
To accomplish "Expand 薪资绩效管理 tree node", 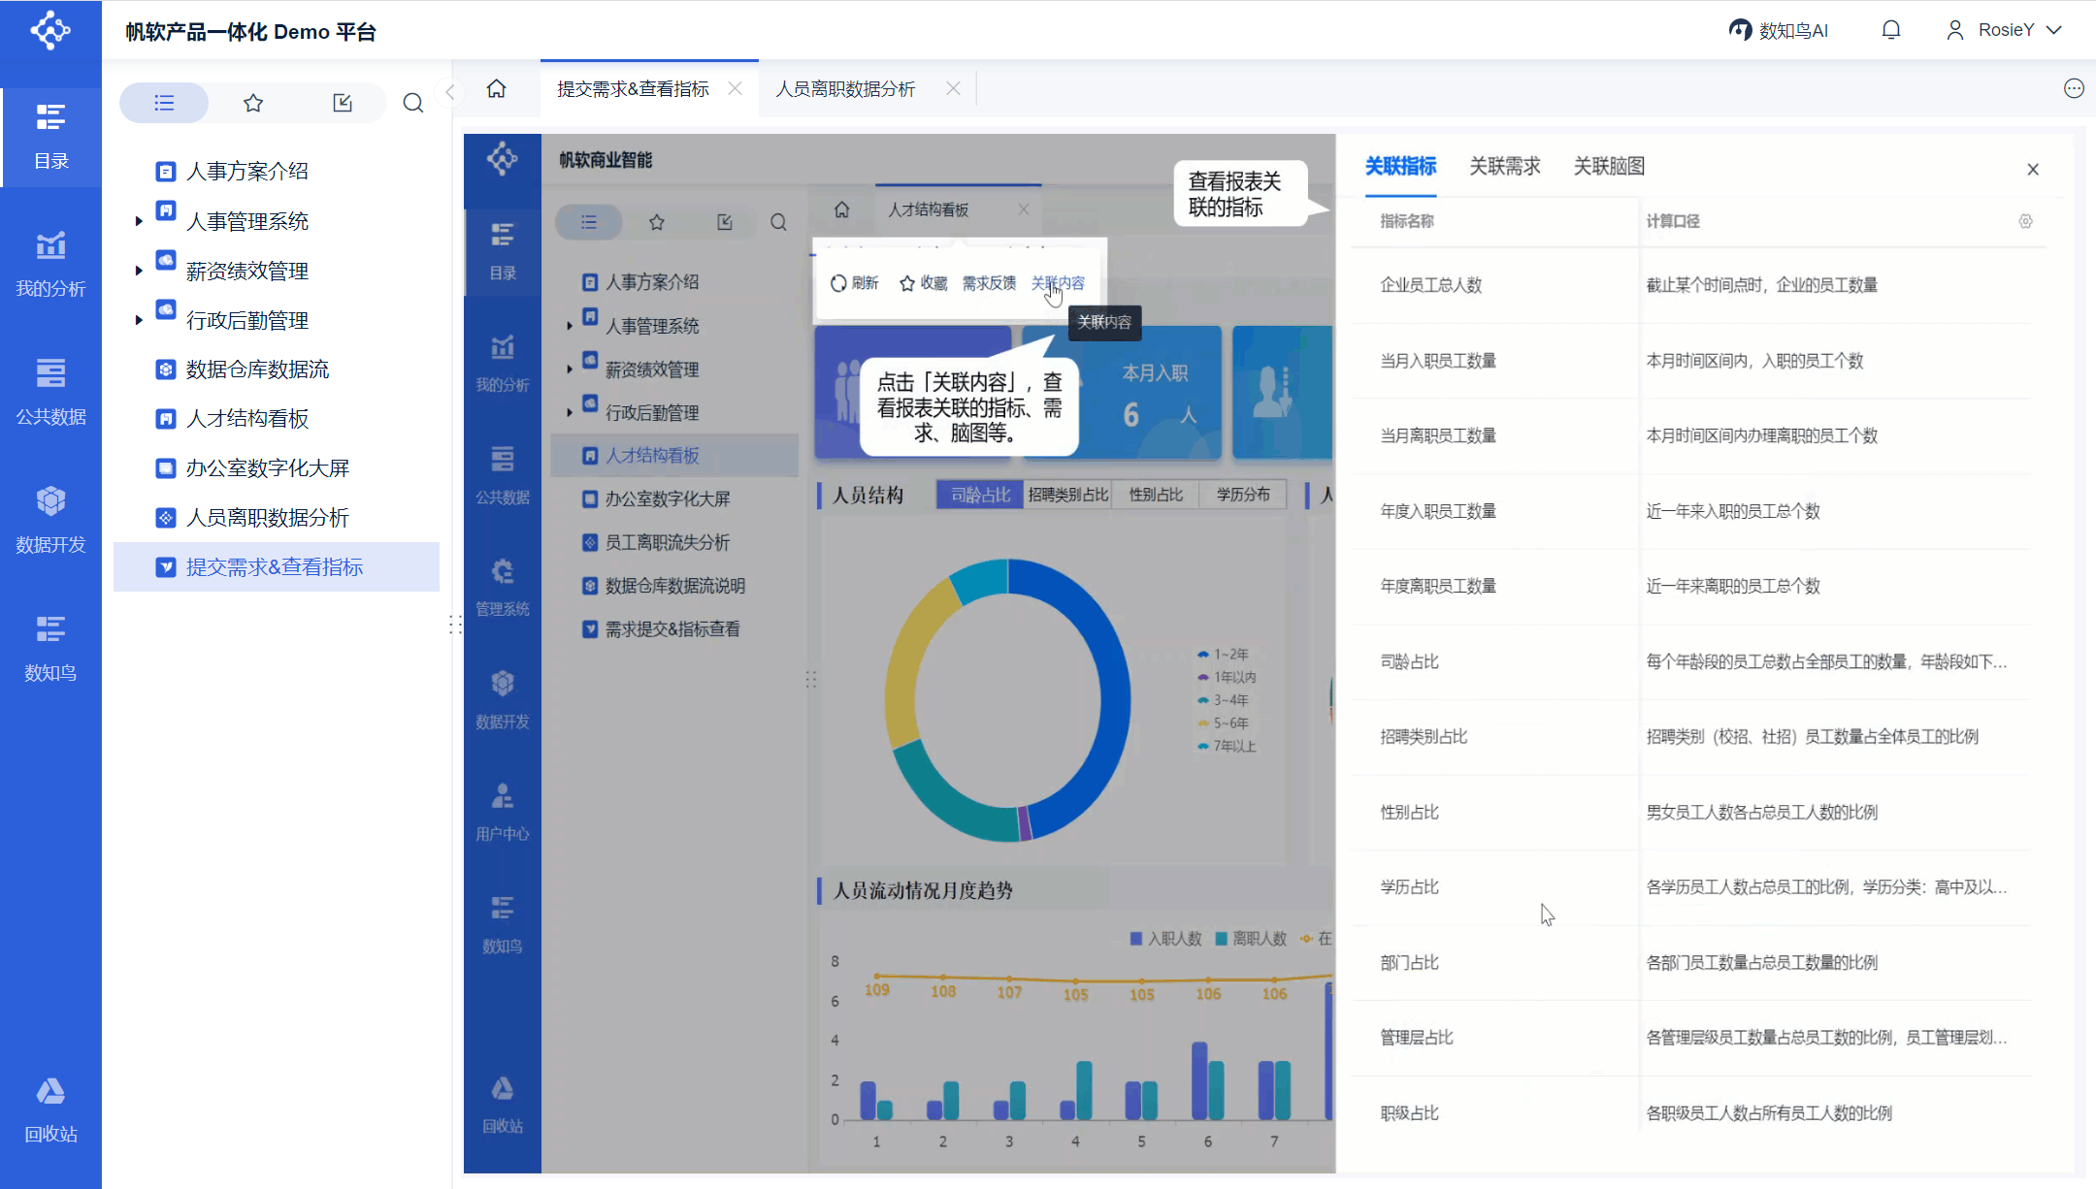I will [139, 271].
